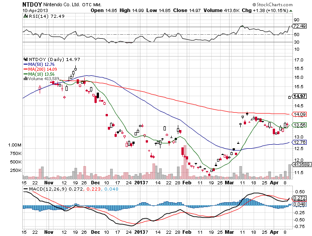Click the 14.97 last price tag
The width and height of the screenshot is (312, 236).
299,96
